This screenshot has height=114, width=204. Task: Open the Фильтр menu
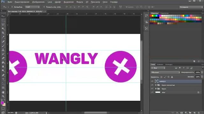click(80, 2)
